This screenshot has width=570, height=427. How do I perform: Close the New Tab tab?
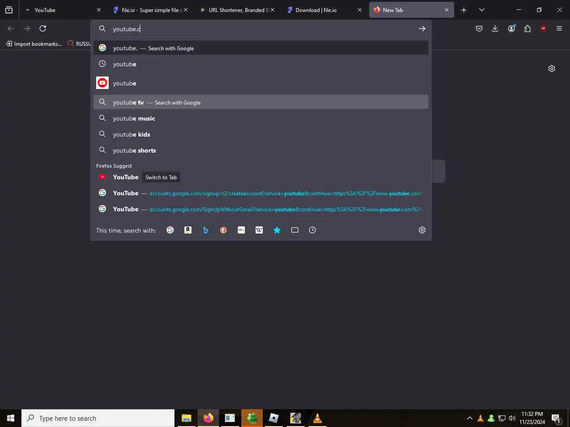pyautogui.click(x=447, y=10)
